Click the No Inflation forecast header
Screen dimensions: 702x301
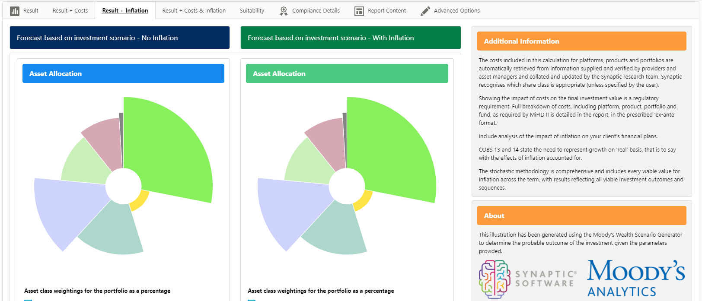point(120,38)
